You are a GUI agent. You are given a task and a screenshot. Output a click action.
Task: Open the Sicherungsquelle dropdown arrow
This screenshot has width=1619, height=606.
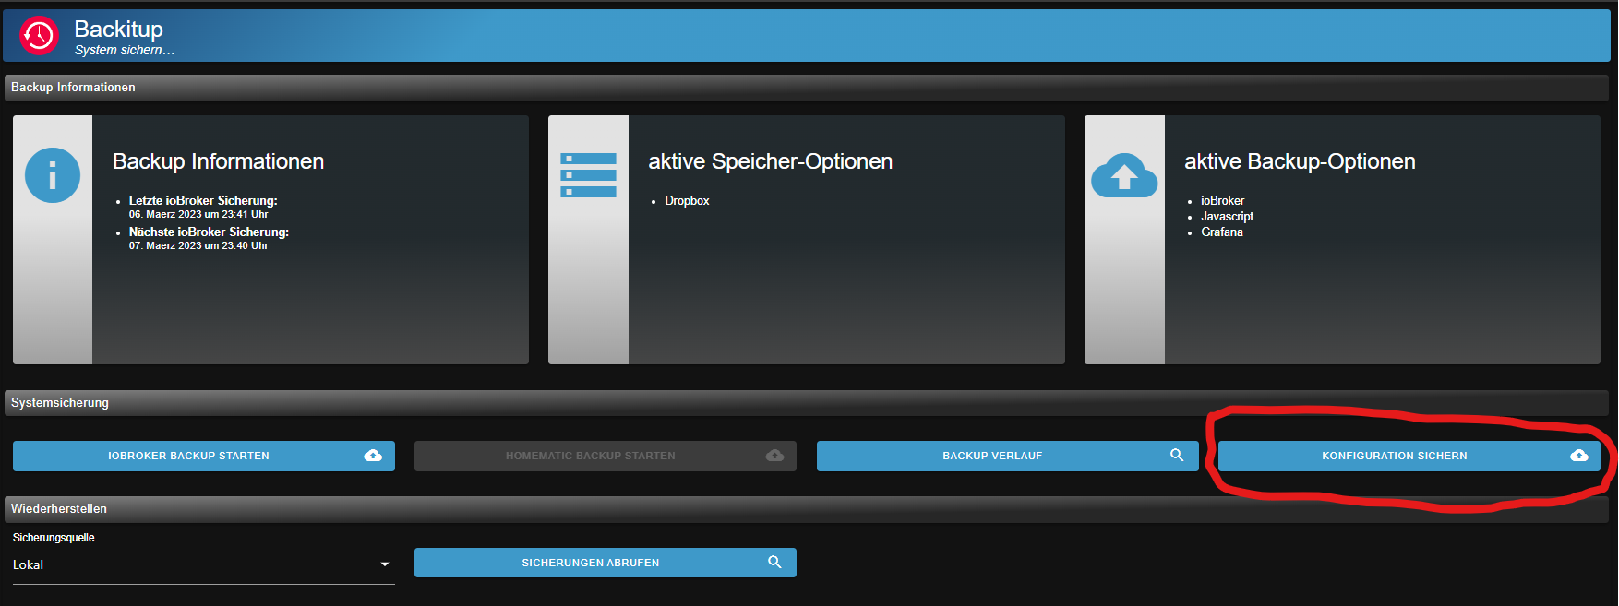[x=385, y=564]
